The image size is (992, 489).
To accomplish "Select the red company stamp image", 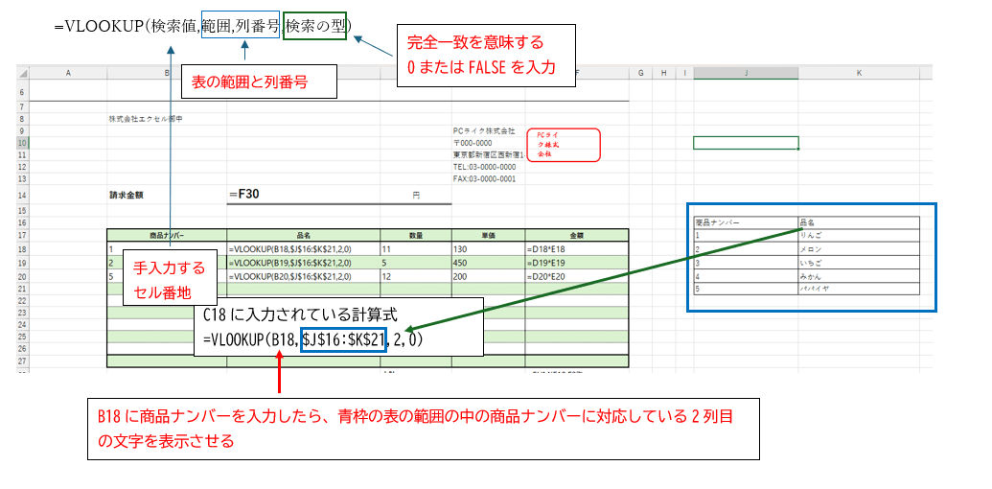I will (564, 145).
